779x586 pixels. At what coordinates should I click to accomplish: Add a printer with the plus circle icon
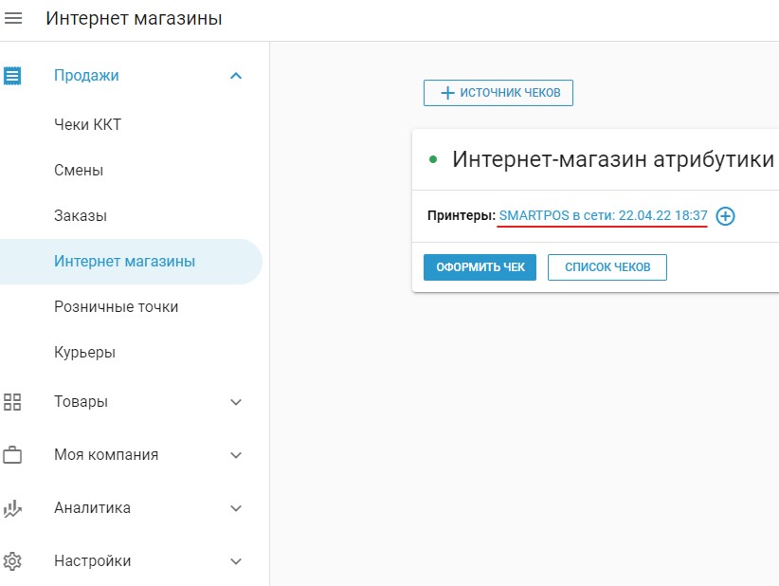pyautogui.click(x=725, y=216)
